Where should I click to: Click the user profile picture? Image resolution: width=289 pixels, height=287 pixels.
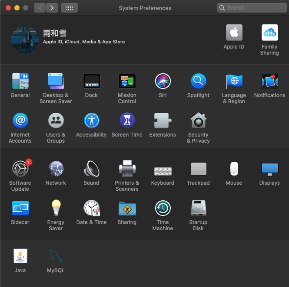point(25,40)
